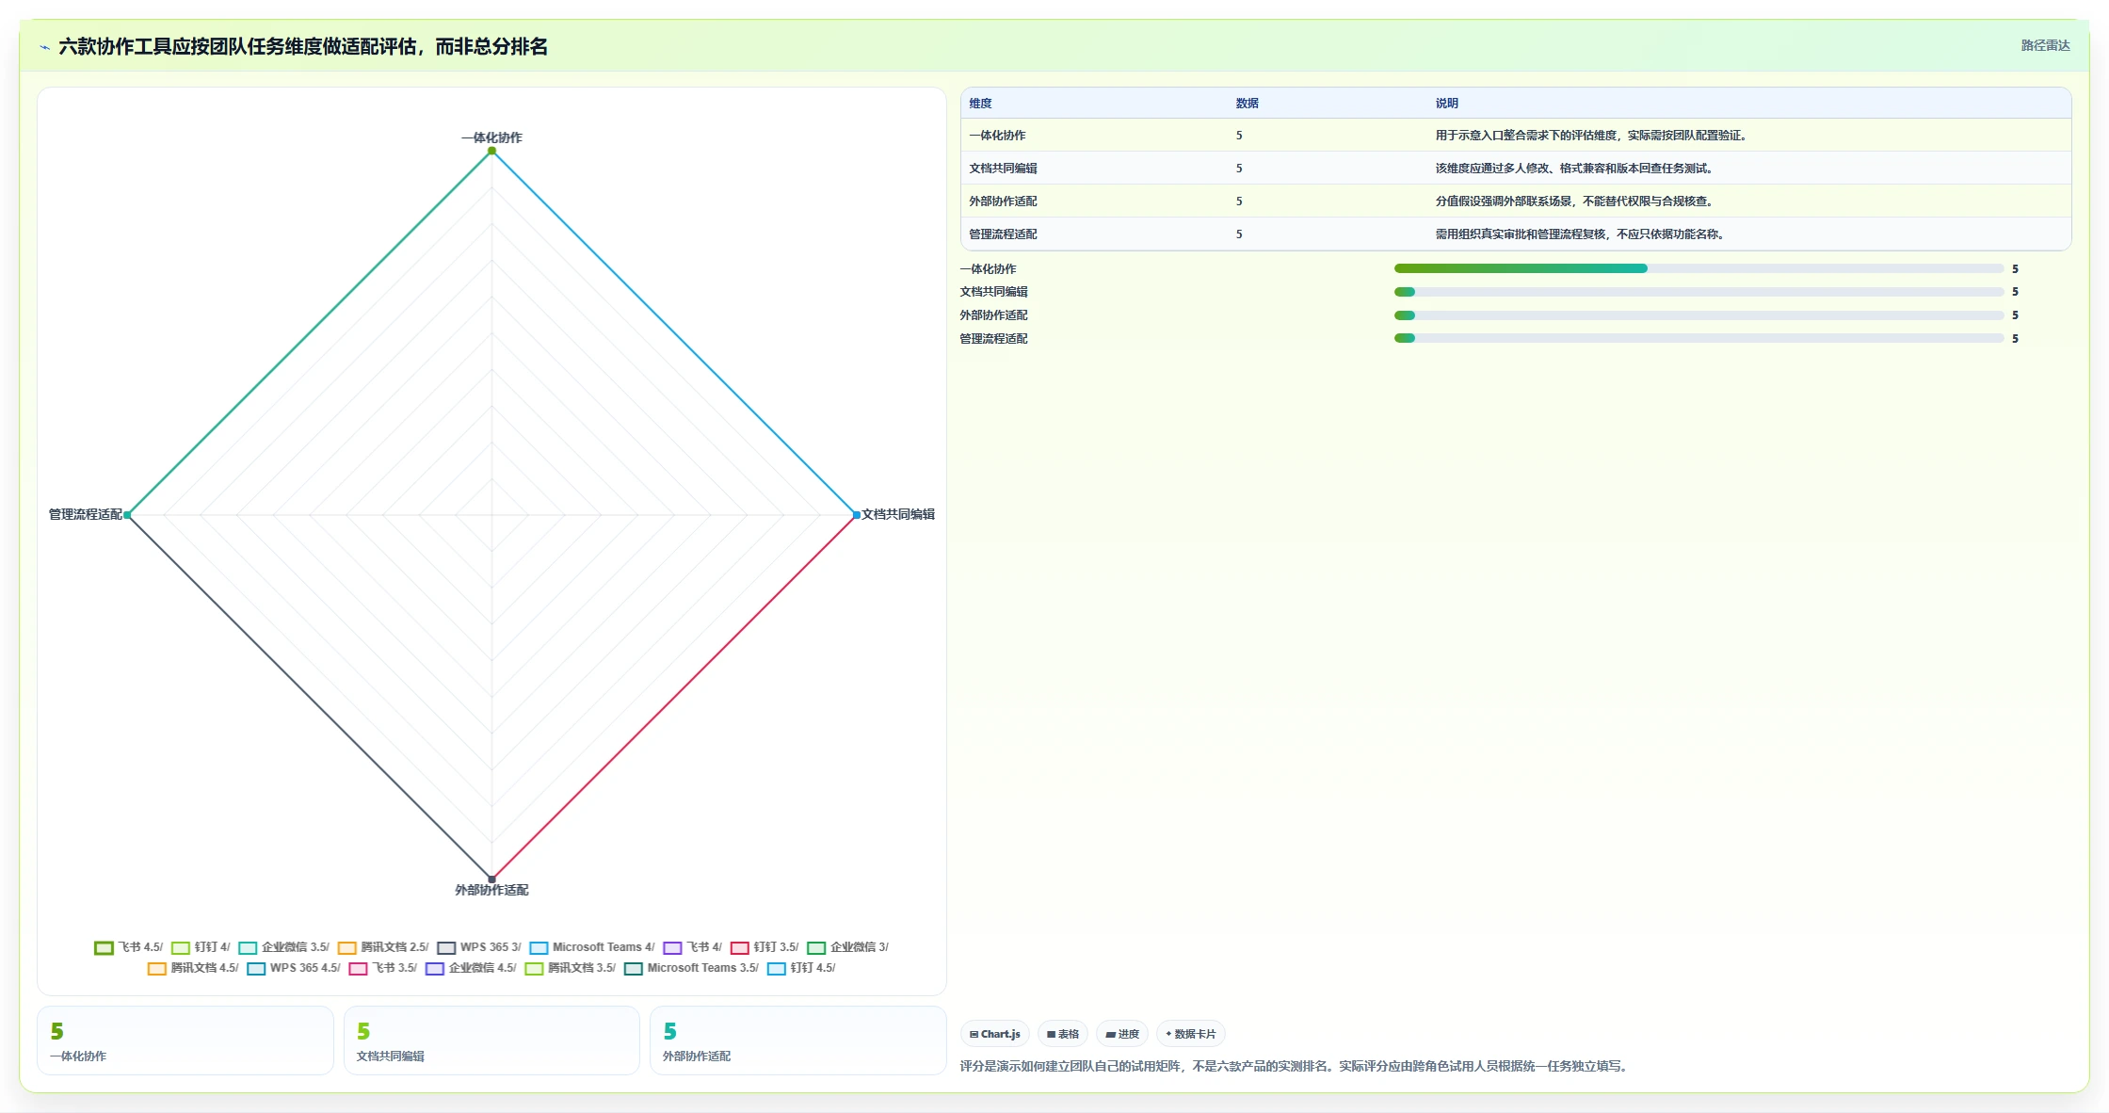Toggle the 企业微信 4.5/ legend entry
The height and width of the screenshot is (1113, 2109).
pyautogui.click(x=471, y=968)
